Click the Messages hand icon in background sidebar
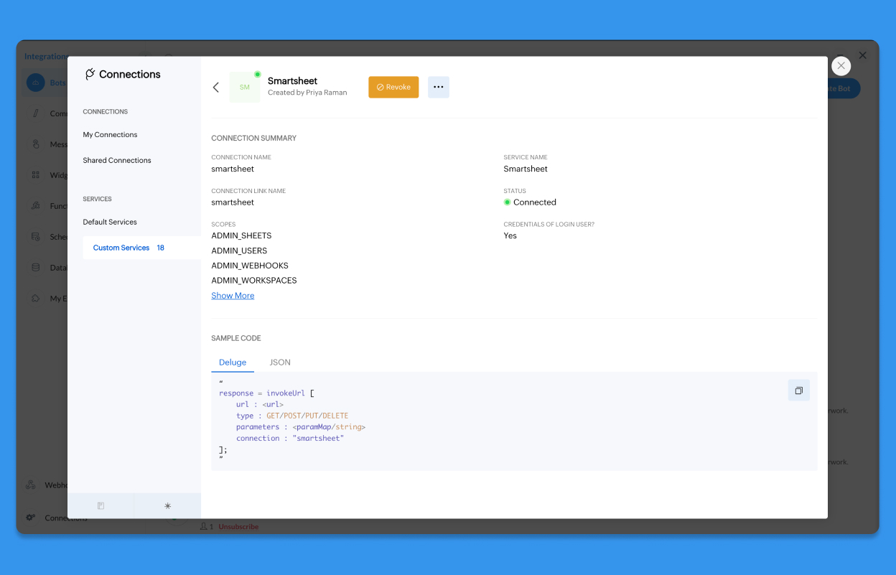Viewport: 896px width, 575px height. tap(36, 144)
